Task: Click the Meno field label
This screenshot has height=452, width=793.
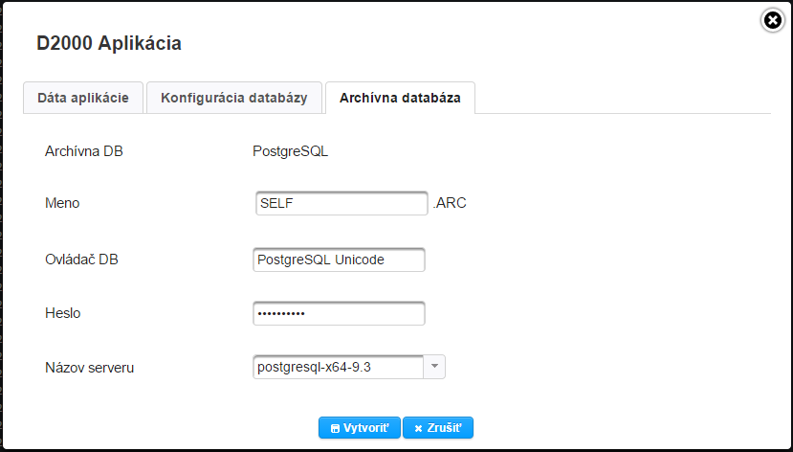Action: [x=62, y=204]
